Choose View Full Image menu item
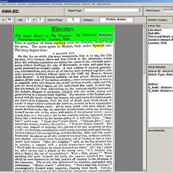The width and height of the screenshot is (173, 173). click(57, 4)
